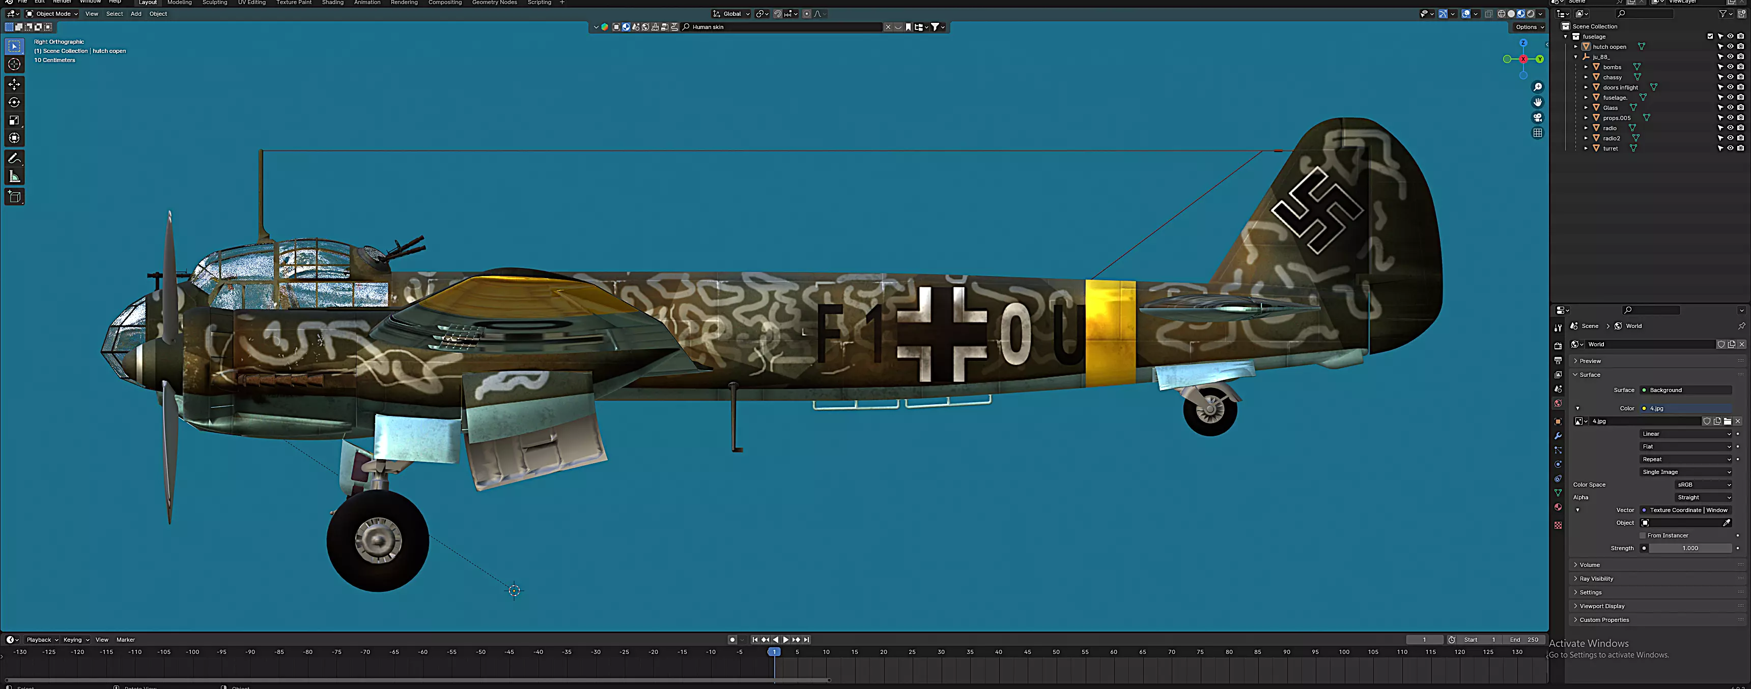
Task: Open the Object menu in header
Action: [x=158, y=14]
